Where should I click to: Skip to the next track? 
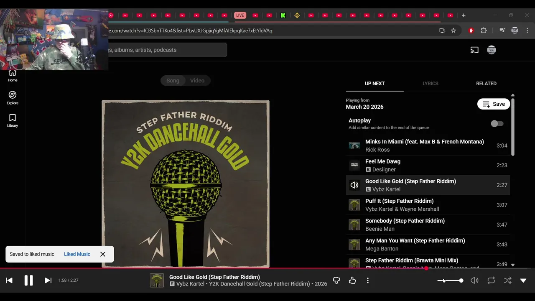tap(48, 281)
